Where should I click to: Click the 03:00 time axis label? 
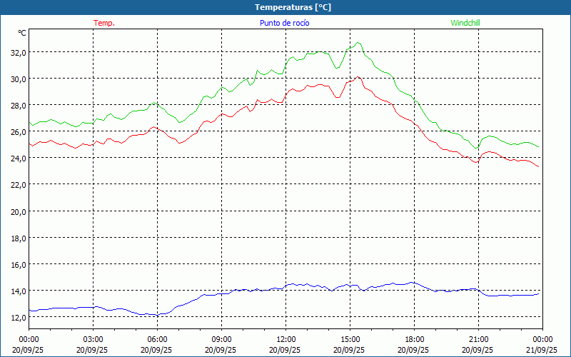93,339
